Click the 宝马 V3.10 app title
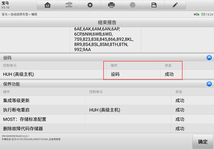 click(x=5, y=5)
